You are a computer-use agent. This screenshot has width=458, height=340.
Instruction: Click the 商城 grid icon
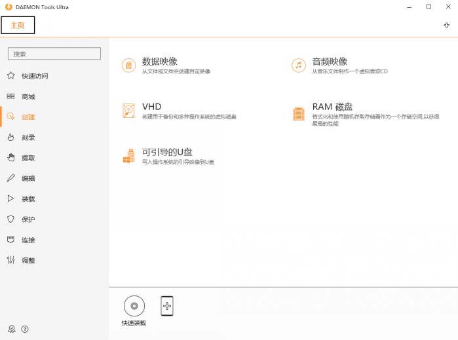(10, 96)
